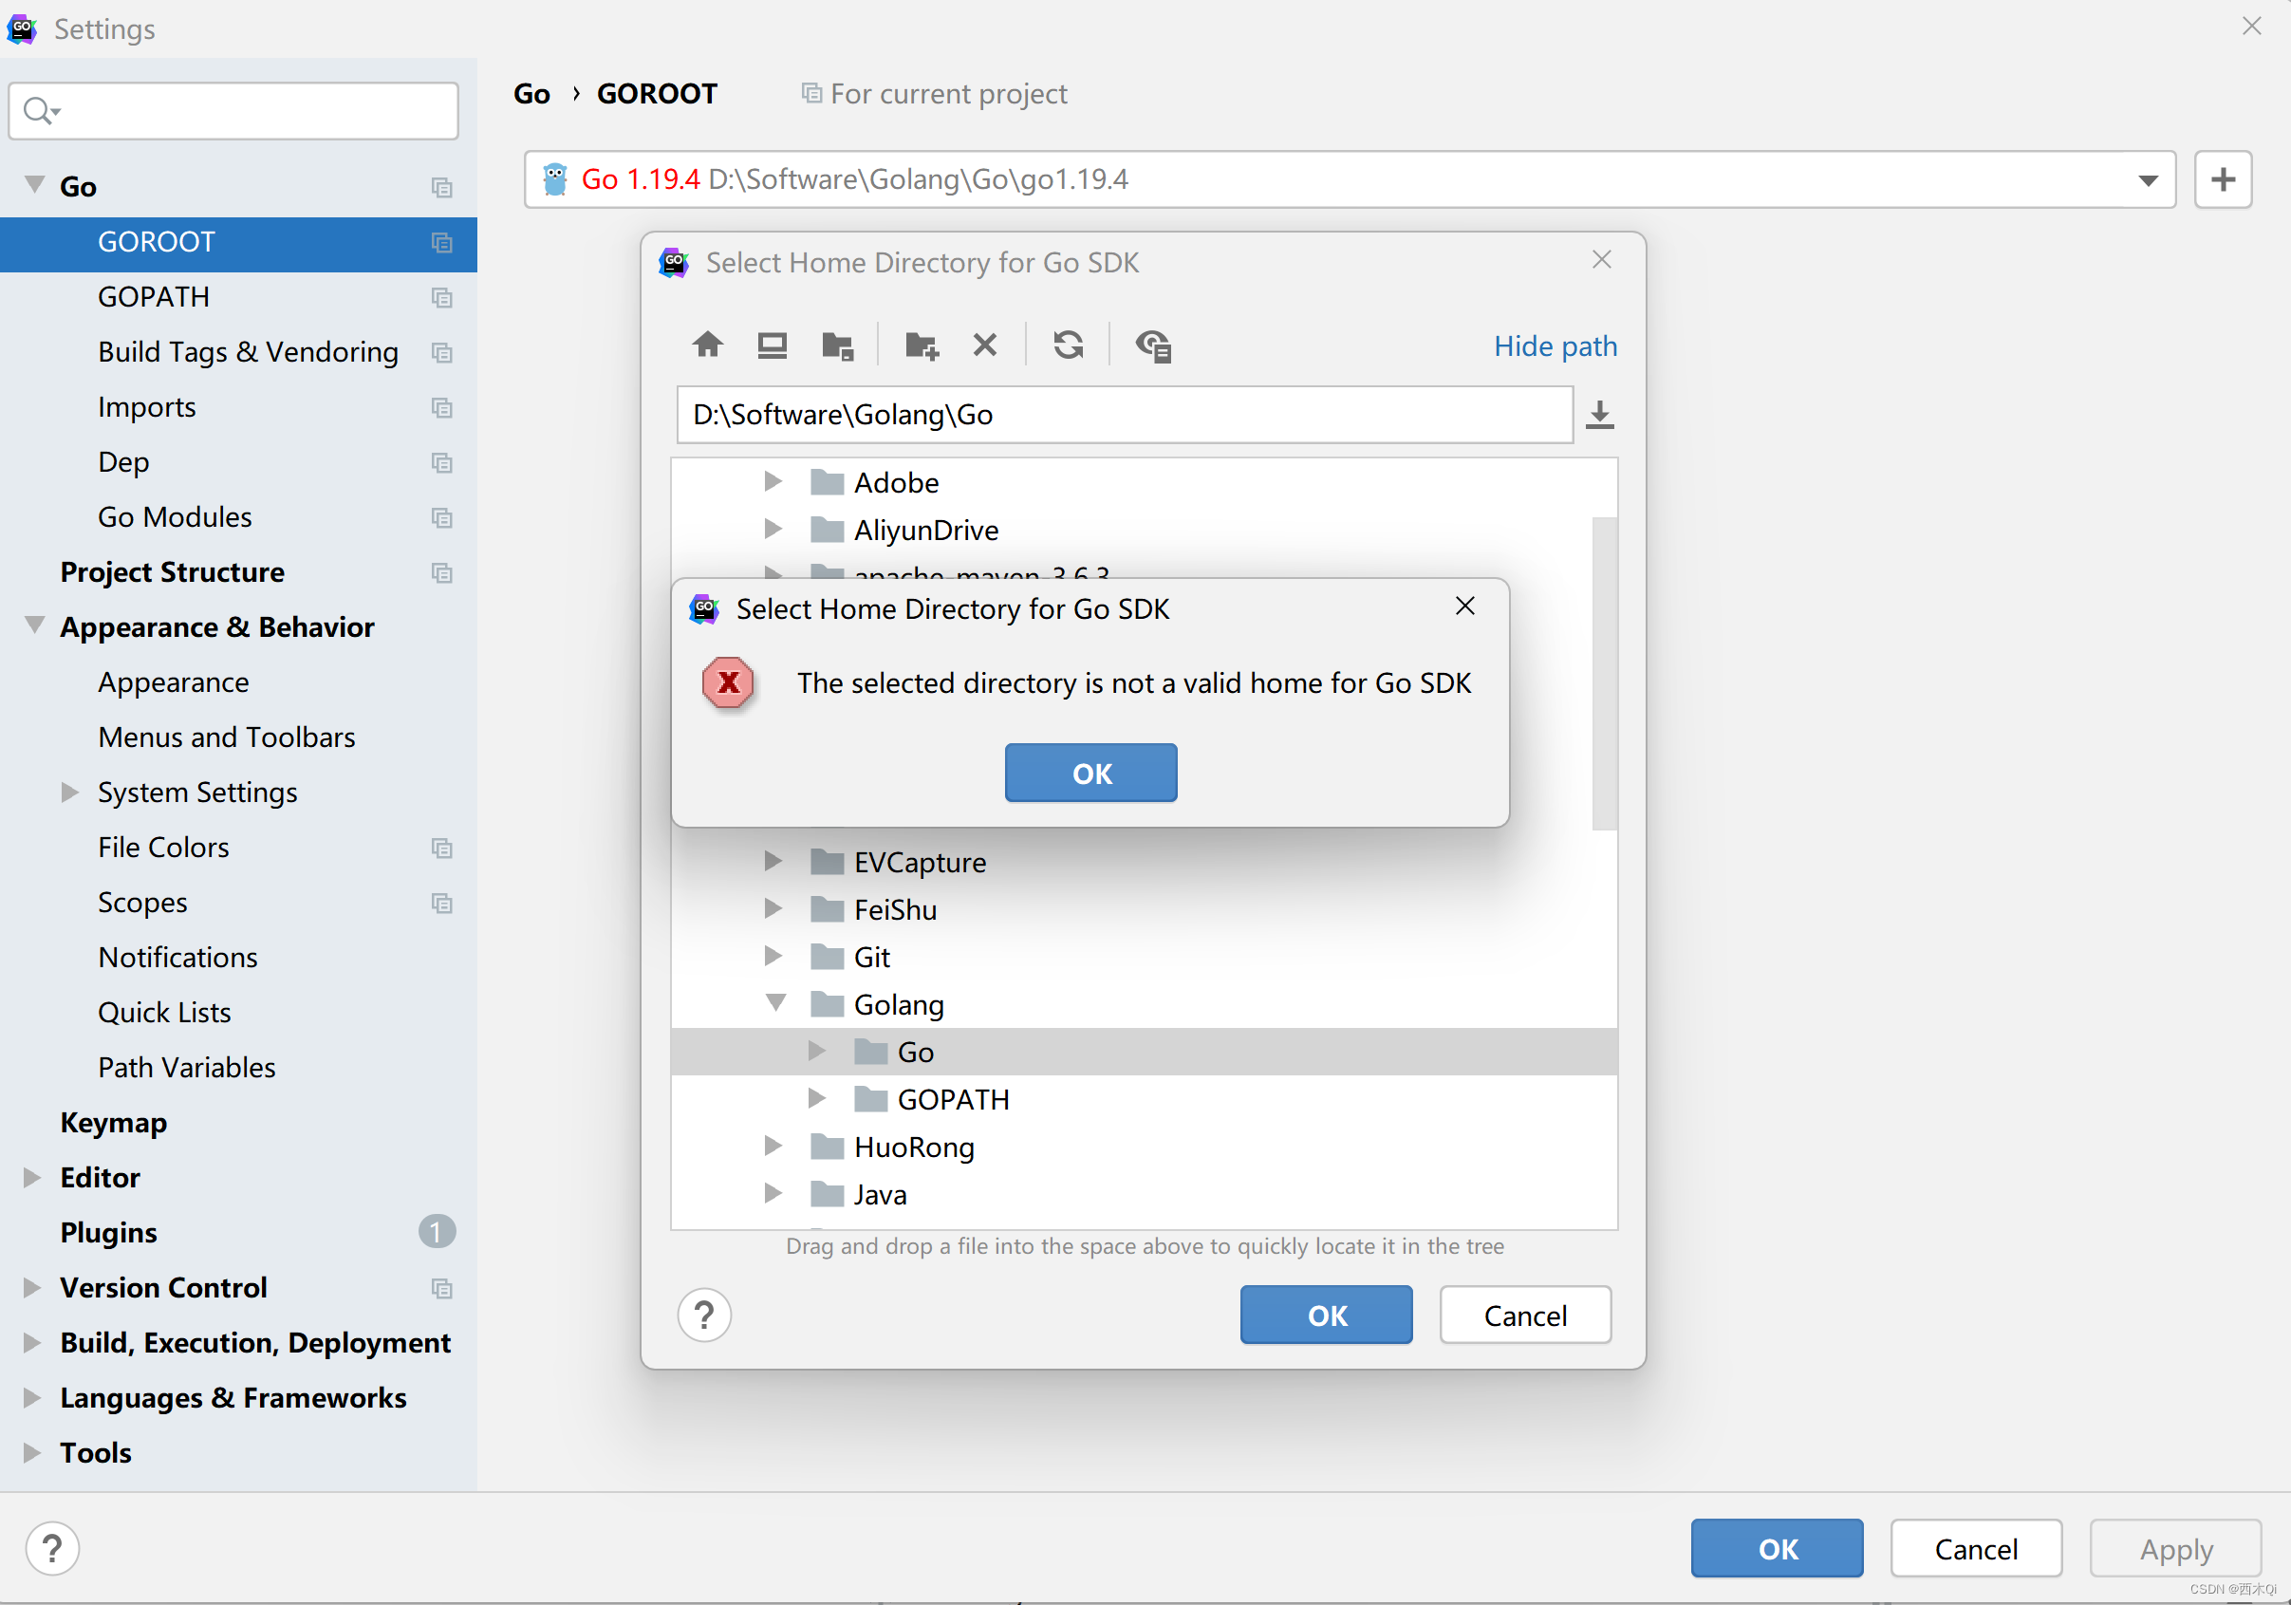2291x1605 pixels.
Task: Click the Delete toolbar icon
Action: (984, 345)
